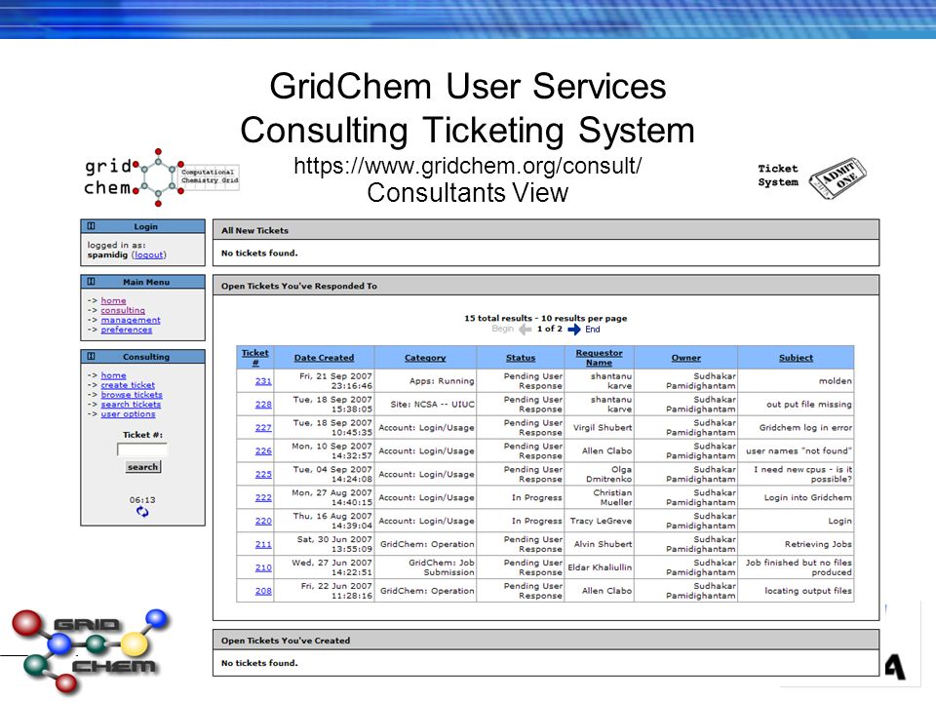
Task: Click requestor 'Eldar Khaliullin'
Action: coord(600,567)
